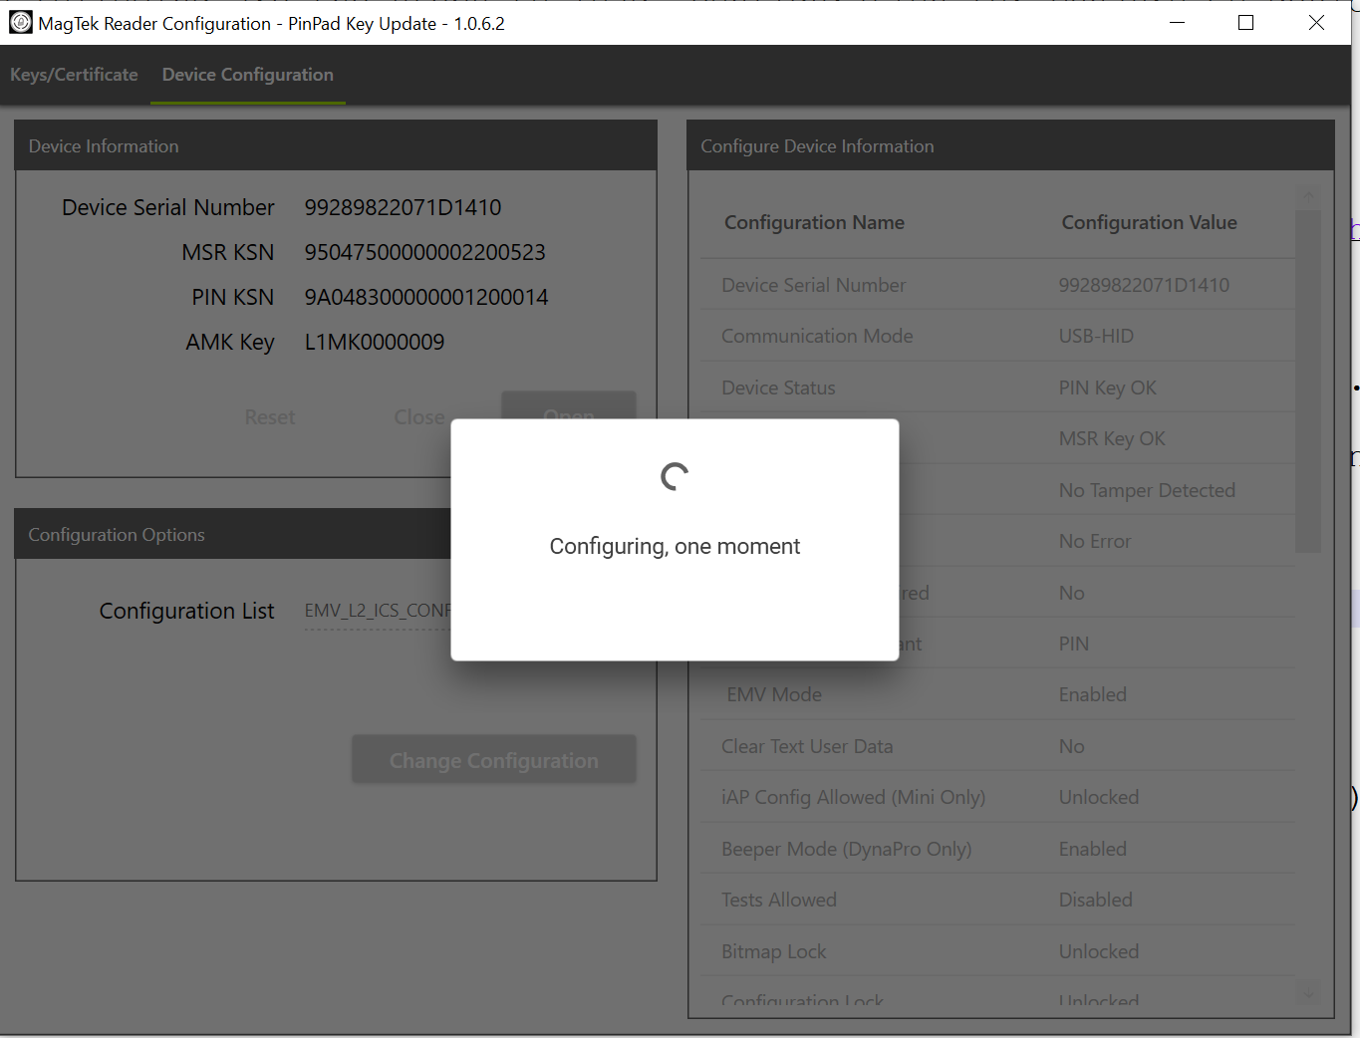The height and width of the screenshot is (1038, 1360).
Task: Select the Device Configuration tab
Action: pyautogui.click(x=247, y=75)
